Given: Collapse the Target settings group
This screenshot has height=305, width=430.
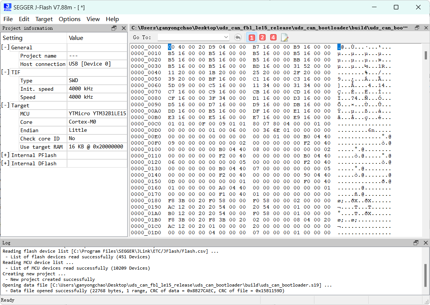Looking at the screenshot, I should 6,105.
